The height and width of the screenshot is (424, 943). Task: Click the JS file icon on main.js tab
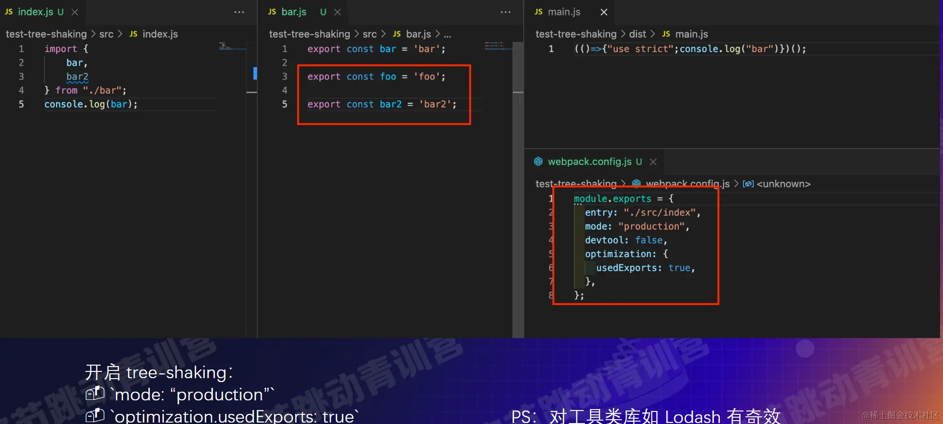(539, 12)
